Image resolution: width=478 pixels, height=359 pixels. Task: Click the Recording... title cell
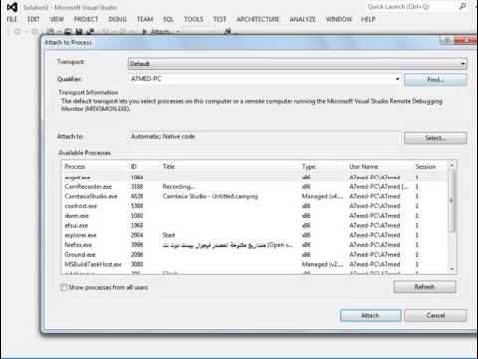(178, 187)
